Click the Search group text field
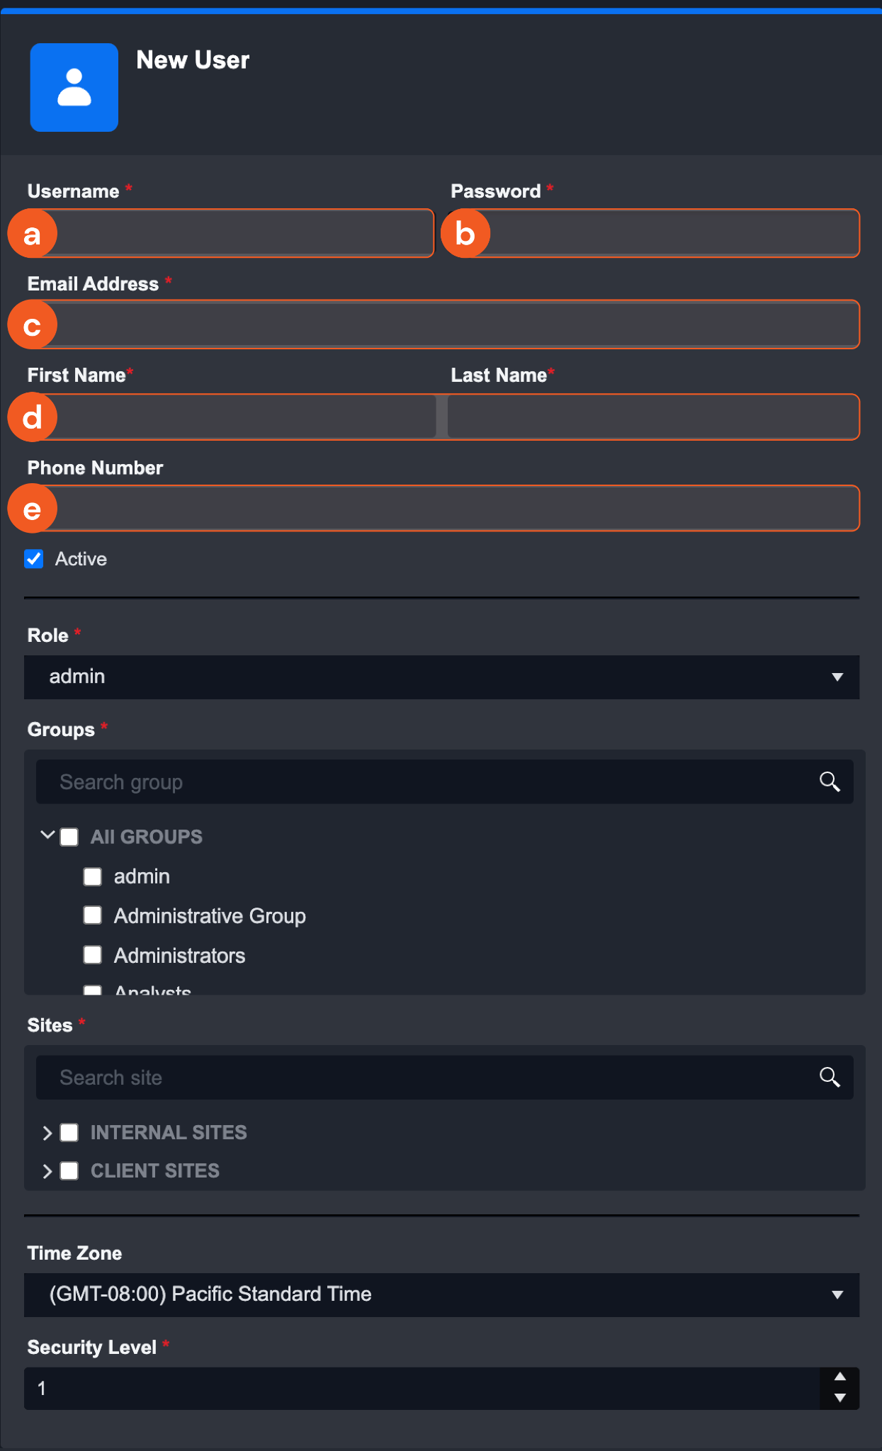The height and width of the screenshot is (1451, 882). 425,781
